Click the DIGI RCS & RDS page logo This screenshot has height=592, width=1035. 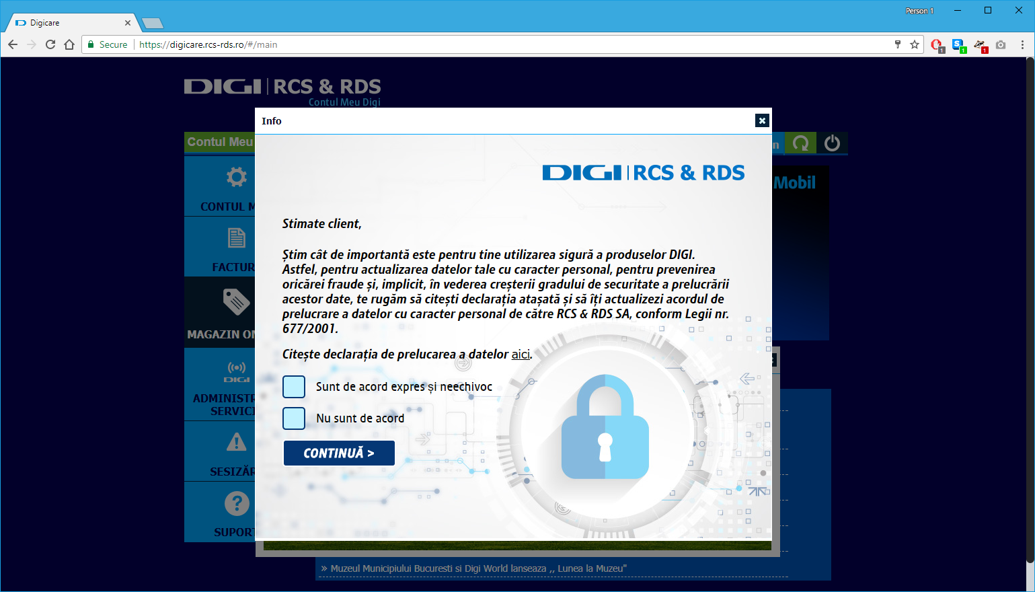(282, 87)
